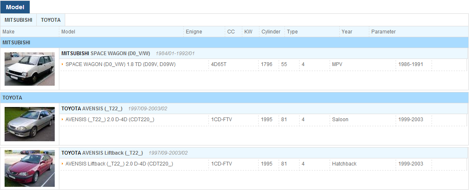Click the KW column header

(x=248, y=32)
